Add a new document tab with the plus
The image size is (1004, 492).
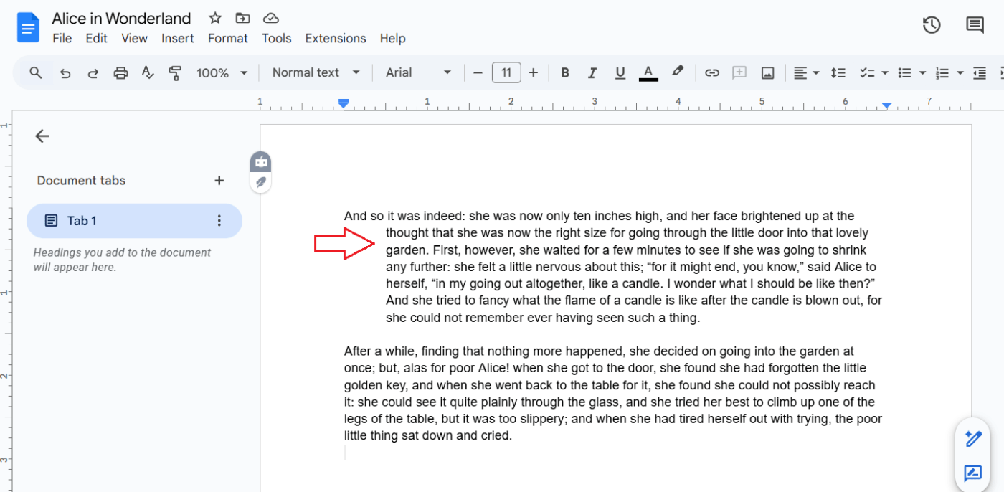219,180
